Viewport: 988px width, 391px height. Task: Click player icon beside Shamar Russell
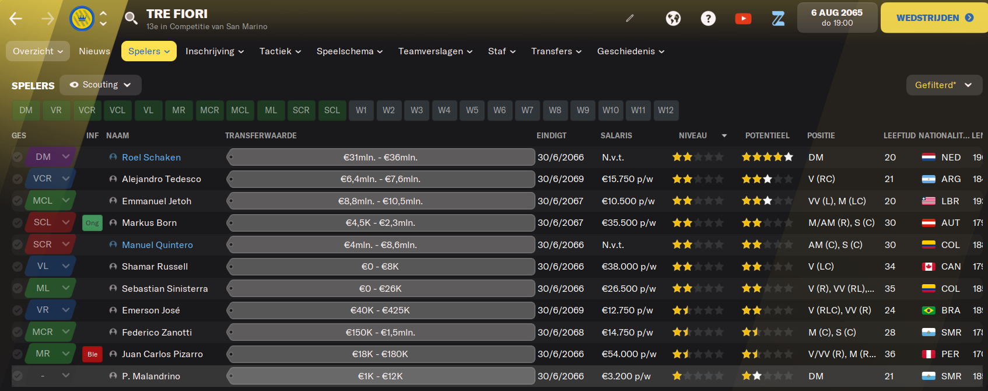[x=113, y=267]
